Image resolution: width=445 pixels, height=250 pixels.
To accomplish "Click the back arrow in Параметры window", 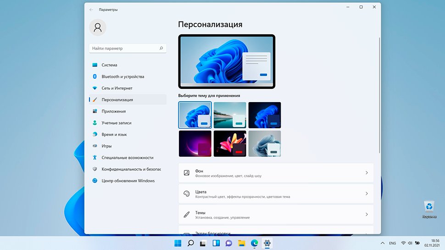I will [x=91, y=9].
